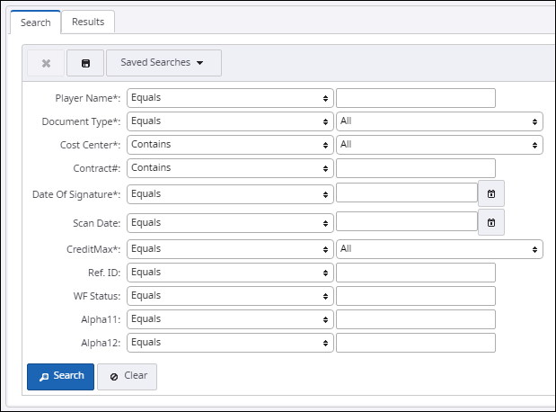The height and width of the screenshot is (412, 556).
Task: Focus the Ref. ID input field
Action: coord(415,273)
